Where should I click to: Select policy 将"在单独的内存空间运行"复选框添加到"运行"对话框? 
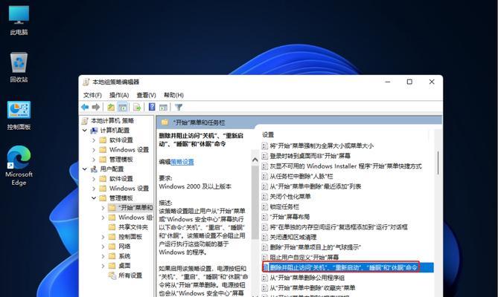tap(338, 227)
